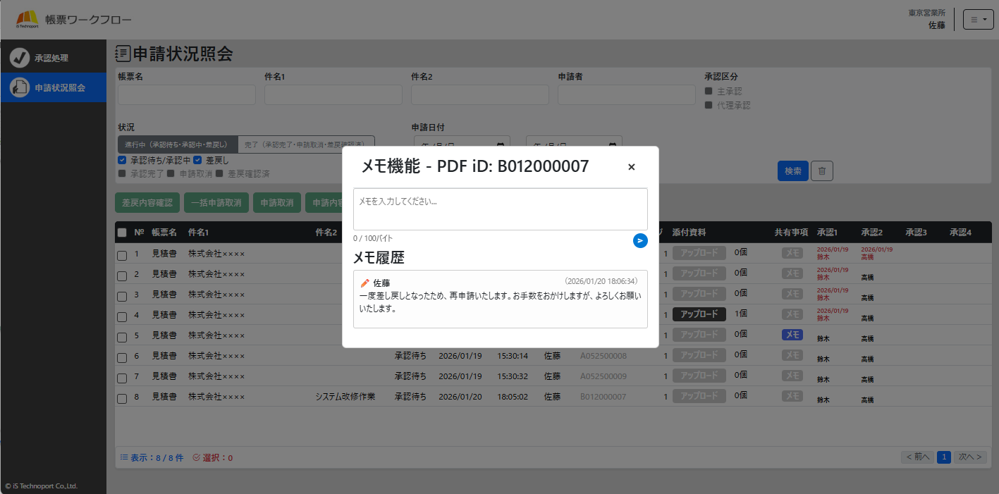Close the memo dialog with the X

[631, 167]
